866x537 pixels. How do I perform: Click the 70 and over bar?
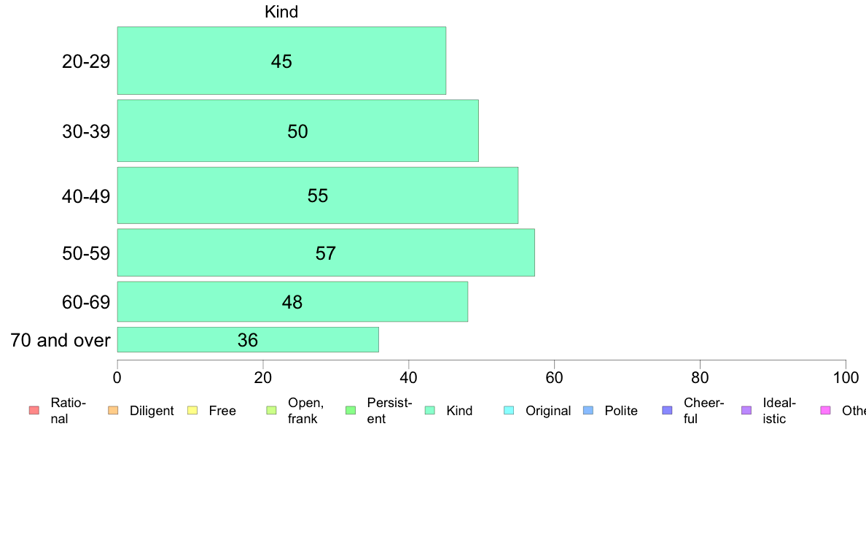248,339
